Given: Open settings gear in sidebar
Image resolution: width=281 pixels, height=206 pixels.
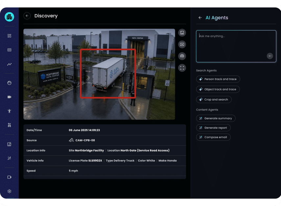Looking at the screenshot, I should (x=9, y=191).
